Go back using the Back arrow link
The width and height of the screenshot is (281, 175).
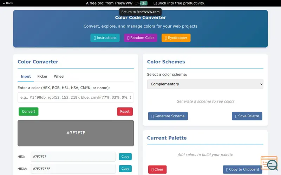click(8, 3)
